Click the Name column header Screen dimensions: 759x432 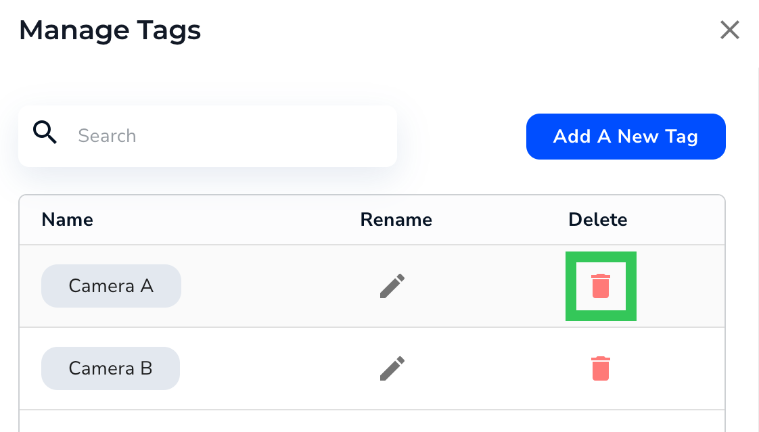[x=67, y=220]
